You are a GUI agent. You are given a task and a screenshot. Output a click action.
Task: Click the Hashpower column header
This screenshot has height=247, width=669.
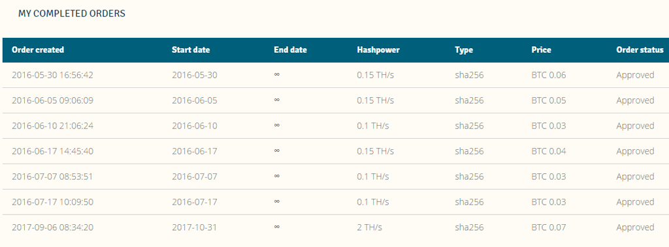pyautogui.click(x=378, y=50)
